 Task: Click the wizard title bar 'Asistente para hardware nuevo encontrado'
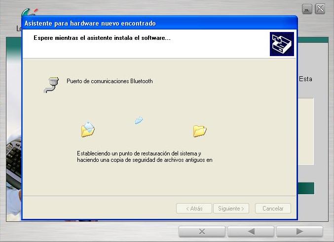tap(90, 23)
